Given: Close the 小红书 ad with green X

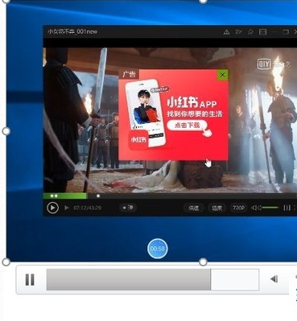Looking at the screenshot, I should click(222, 75).
